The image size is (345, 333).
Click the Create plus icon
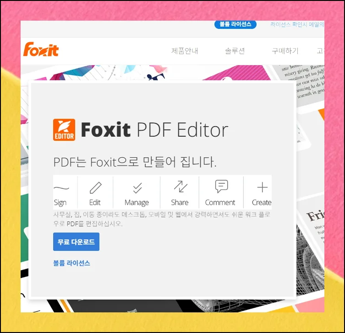pos(262,188)
